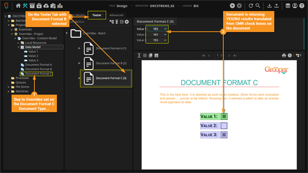The width and height of the screenshot is (308, 173).
Task: Collapse the Overrides - Project node
Action: point(12,34)
